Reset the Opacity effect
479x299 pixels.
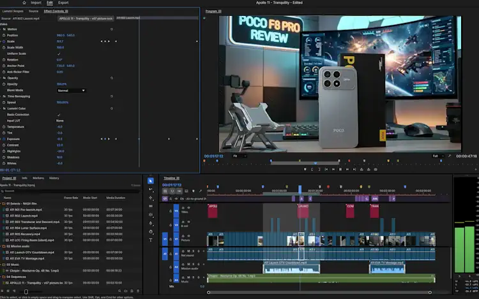coord(112,78)
